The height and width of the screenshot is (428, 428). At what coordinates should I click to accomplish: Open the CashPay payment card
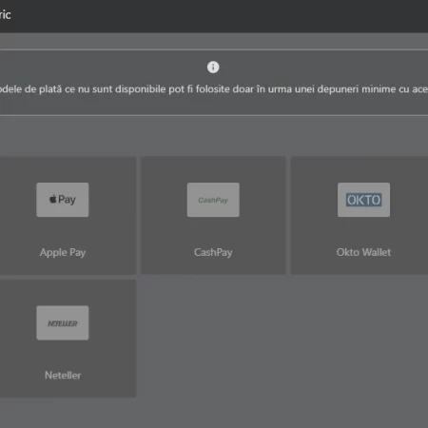click(213, 216)
